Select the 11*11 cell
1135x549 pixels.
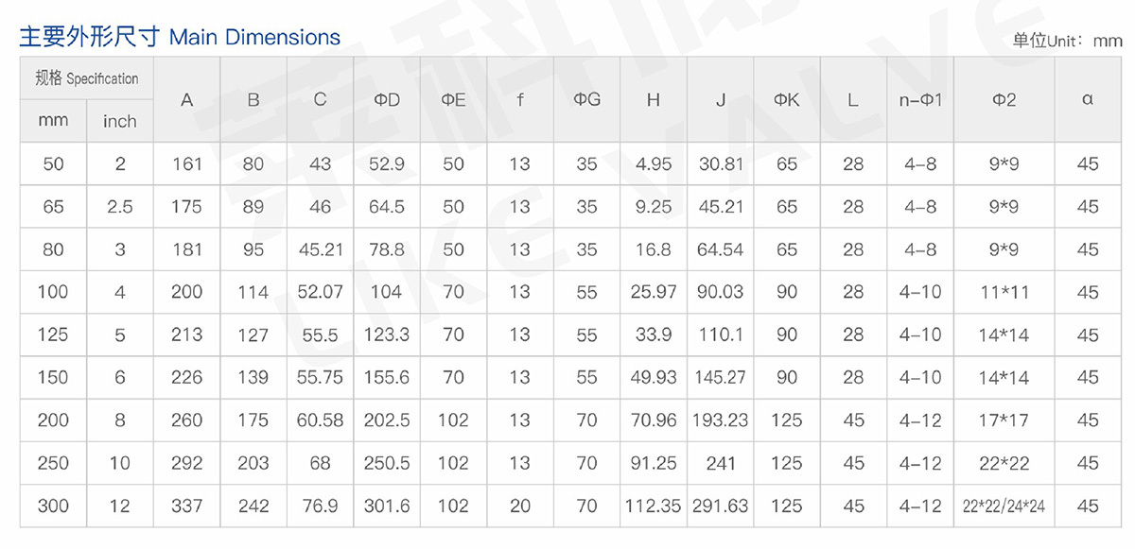(1004, 292)
